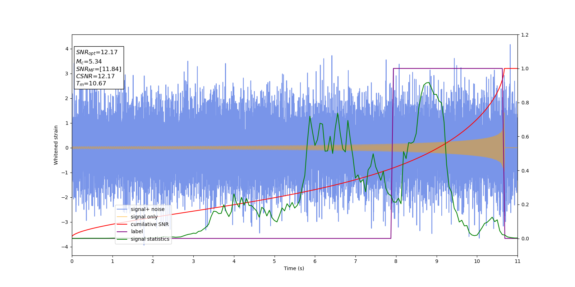Click the green signal statistics legend line swatch
Viewport: 575px width, 287px height.
tap(122, 239)
